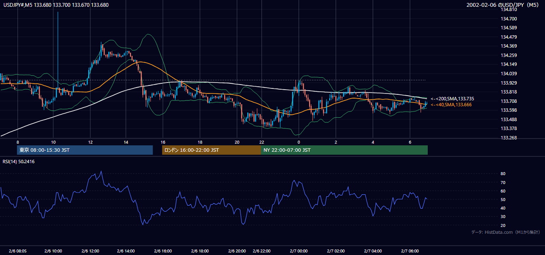
Task: Click the 2/7 06:00 bottom time label
Action: click(410, 251)
